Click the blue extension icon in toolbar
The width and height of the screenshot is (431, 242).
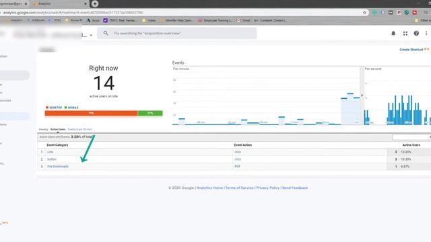point(383,13)
